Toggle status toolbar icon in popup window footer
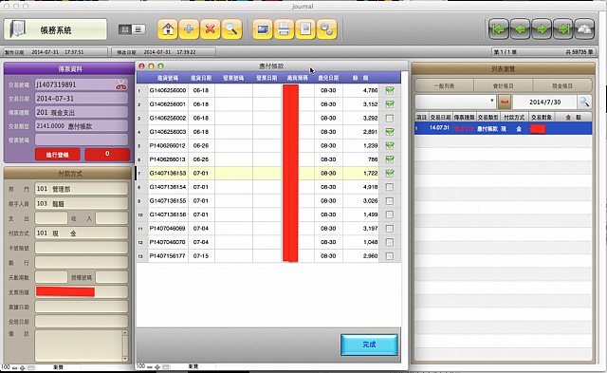The image size is (607, 373). click(166, 366)
